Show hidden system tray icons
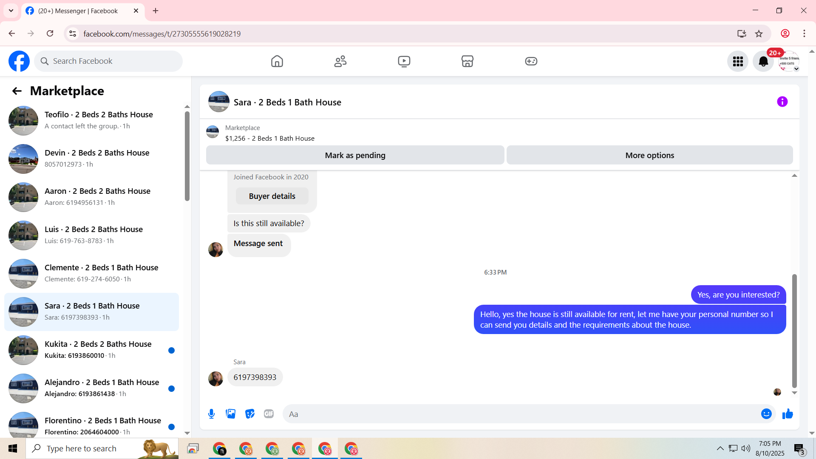816x459 pixels. pos(720,448)
